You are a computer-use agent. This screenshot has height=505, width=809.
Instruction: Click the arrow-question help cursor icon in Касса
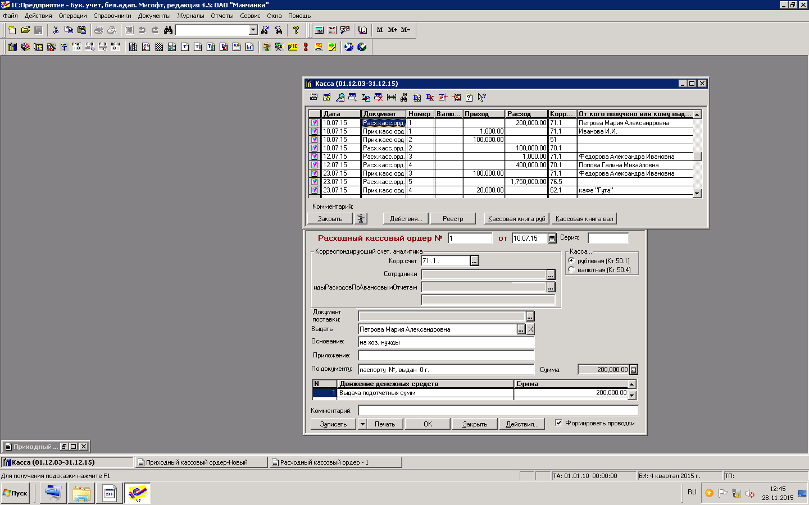[x=482, y=98]
